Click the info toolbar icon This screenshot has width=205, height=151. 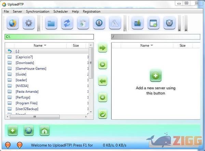point(99,24)
